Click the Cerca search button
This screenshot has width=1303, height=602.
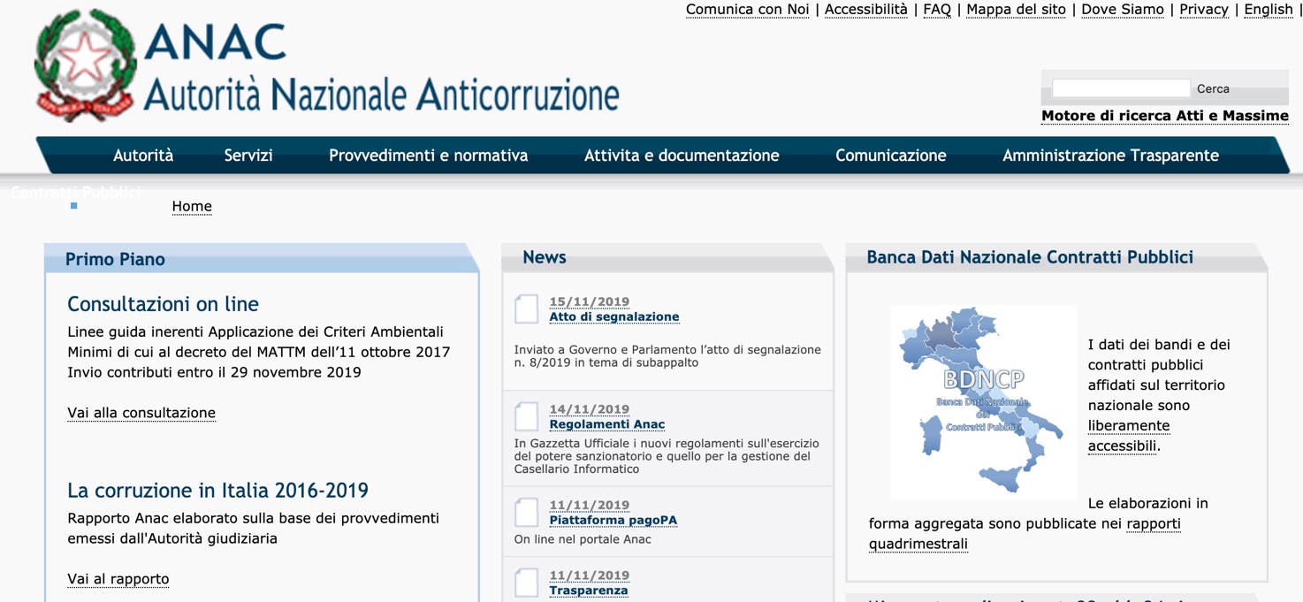1213,88
